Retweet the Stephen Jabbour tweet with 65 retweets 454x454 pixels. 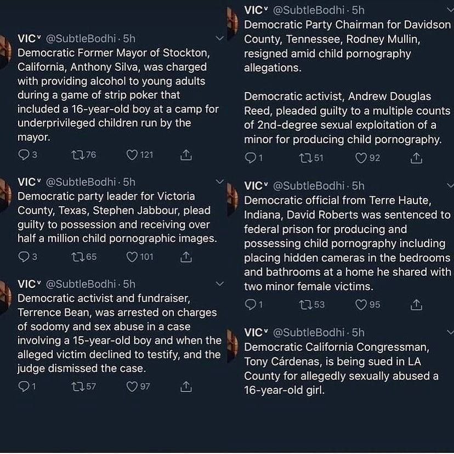click(x=77, y=256)
